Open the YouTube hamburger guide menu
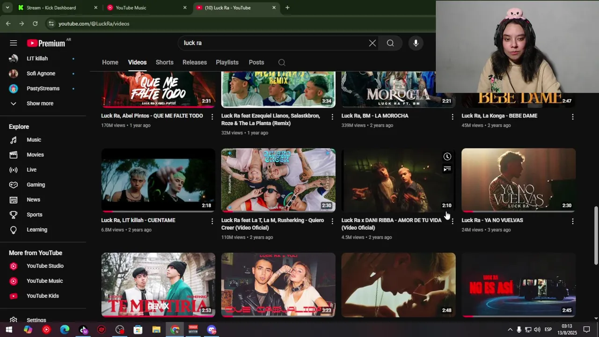 pyautogui.click(x=13, y=43)
